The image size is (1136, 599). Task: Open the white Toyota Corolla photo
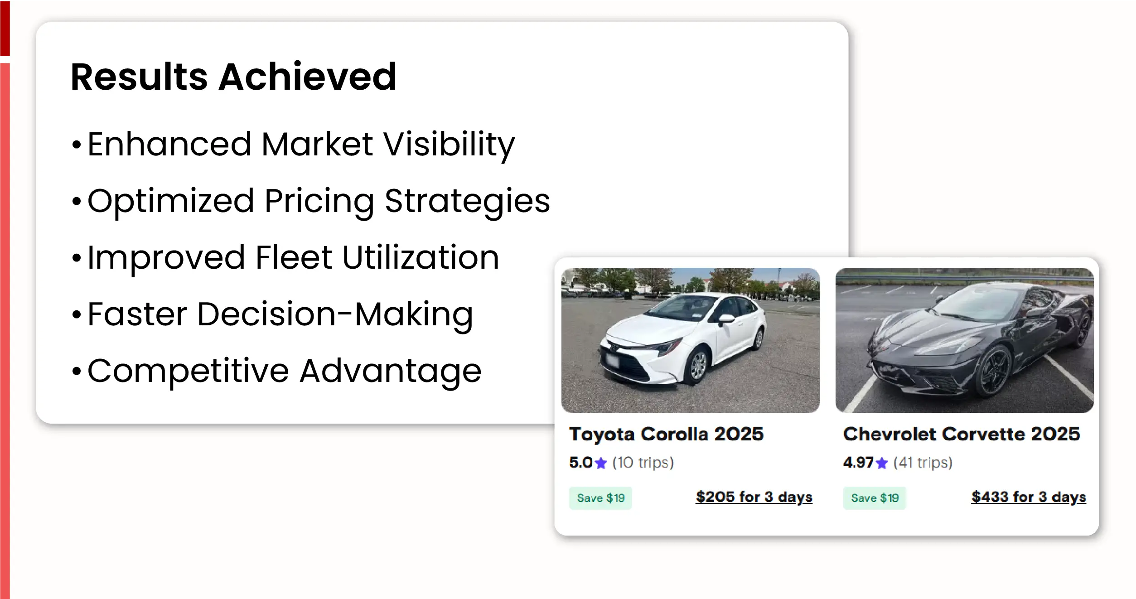click(x=690, y=340)
